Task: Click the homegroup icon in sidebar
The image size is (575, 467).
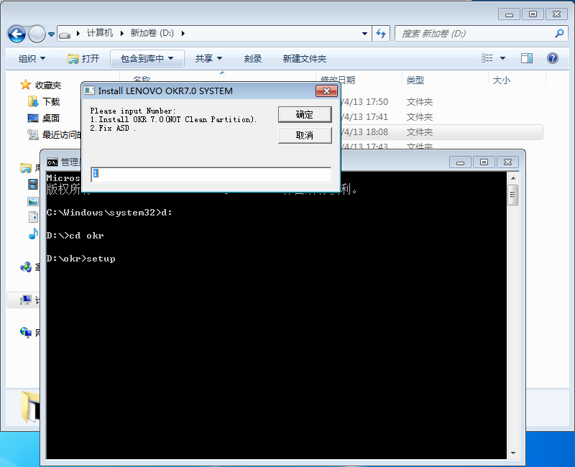Action: (26, 267)
